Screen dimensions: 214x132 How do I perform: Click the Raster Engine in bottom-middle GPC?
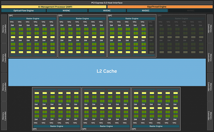pos(106,126)
